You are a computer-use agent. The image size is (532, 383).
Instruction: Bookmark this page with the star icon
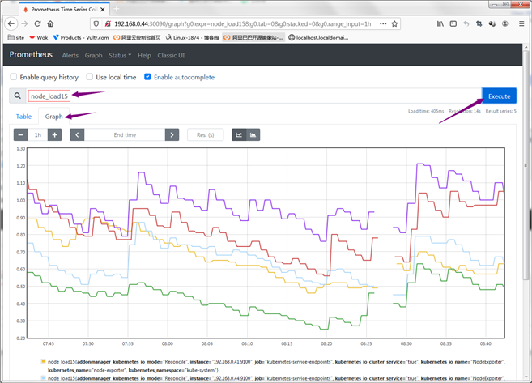pos(394,23)
